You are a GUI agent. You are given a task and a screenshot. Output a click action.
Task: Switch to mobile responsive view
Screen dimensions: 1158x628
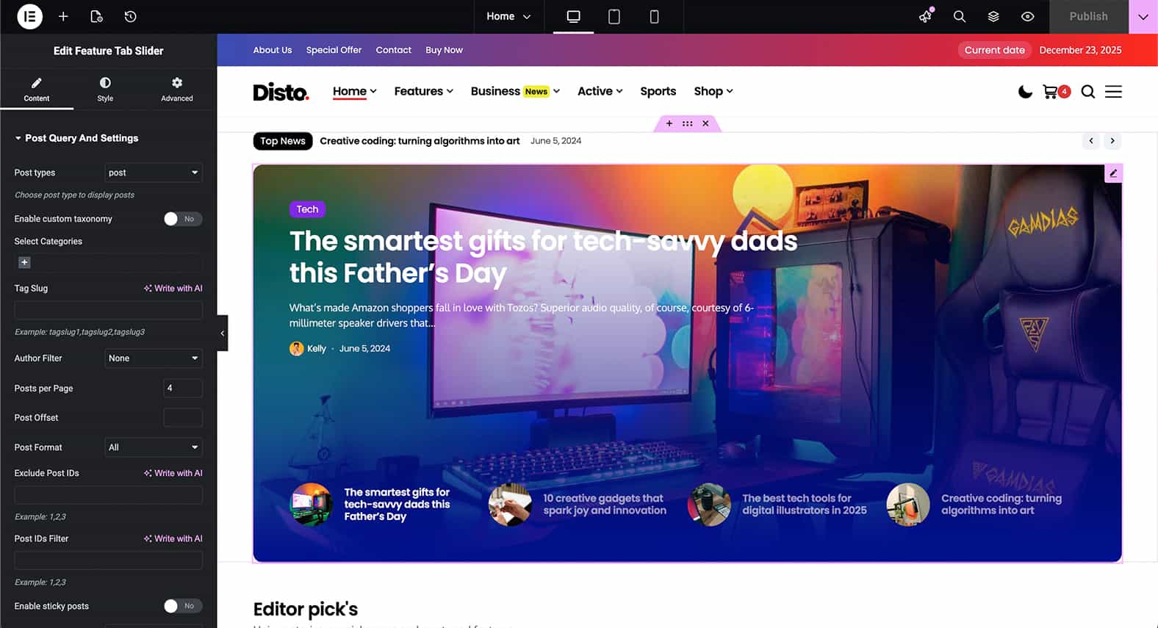(x=654, y=16)
